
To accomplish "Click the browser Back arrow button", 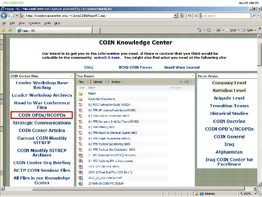I will pyautogui.click(x=4, y=16).
